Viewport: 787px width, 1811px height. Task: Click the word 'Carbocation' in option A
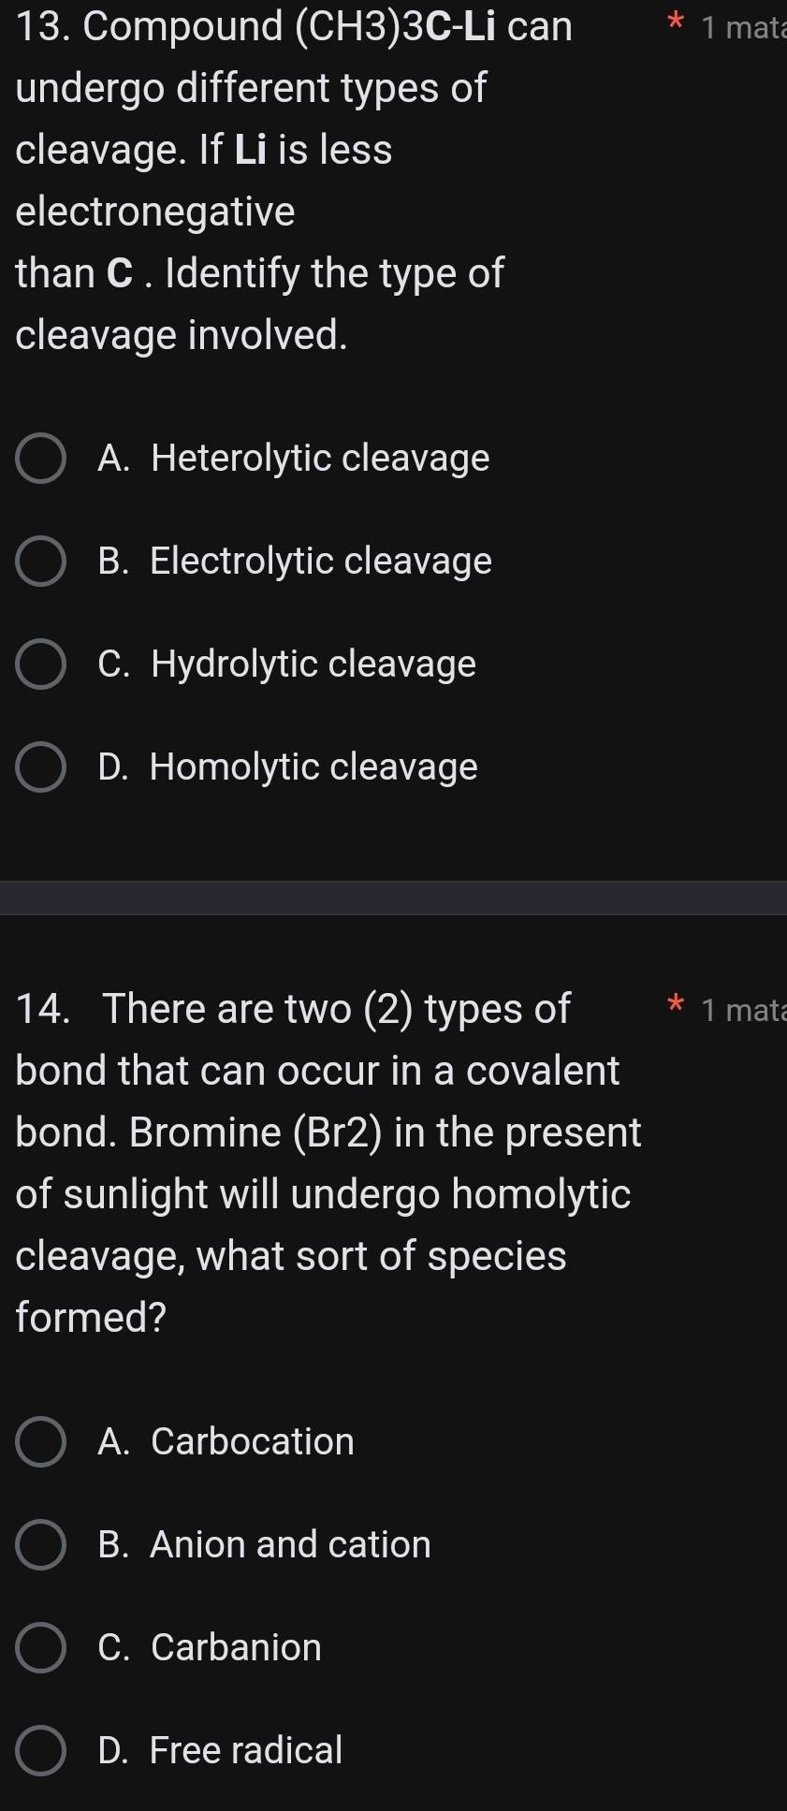tap(253, 1442)
